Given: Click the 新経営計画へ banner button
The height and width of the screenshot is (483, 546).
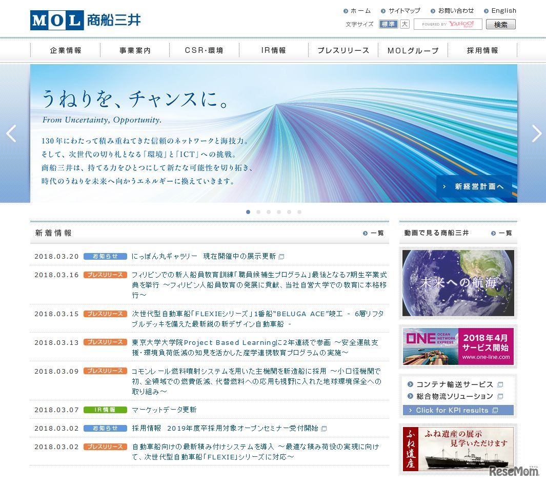Looking at the screenshot, I should (474, 186).
